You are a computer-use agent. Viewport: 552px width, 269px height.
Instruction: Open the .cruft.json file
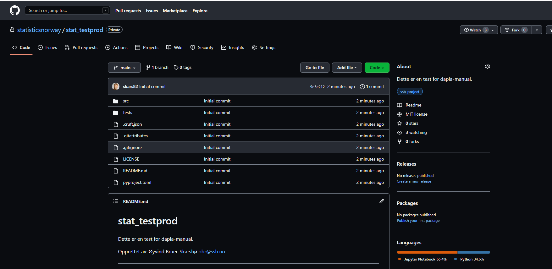coord(132,124)
